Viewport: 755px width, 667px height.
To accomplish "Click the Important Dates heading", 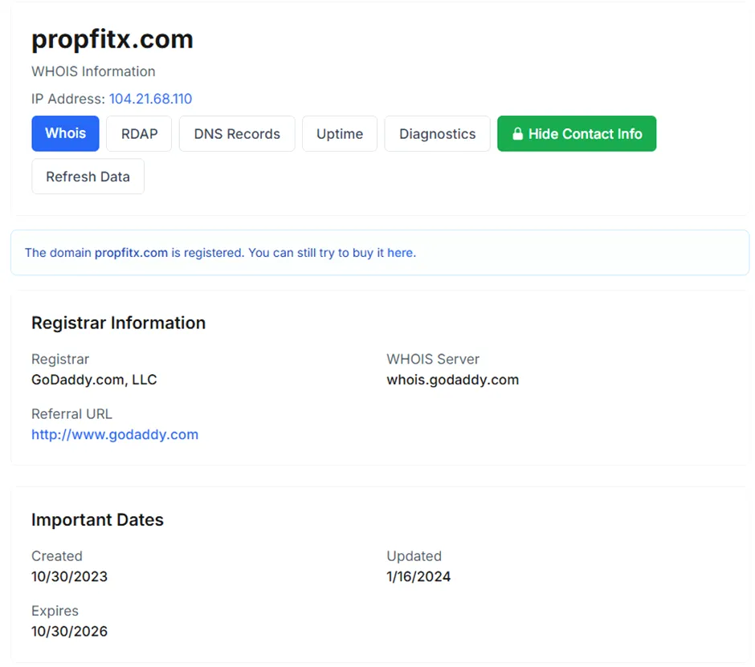I will 97,520.
